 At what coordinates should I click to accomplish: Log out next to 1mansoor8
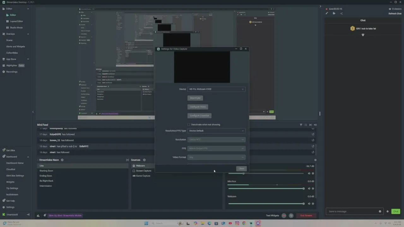pyautogui.click(x=28, y=215)
